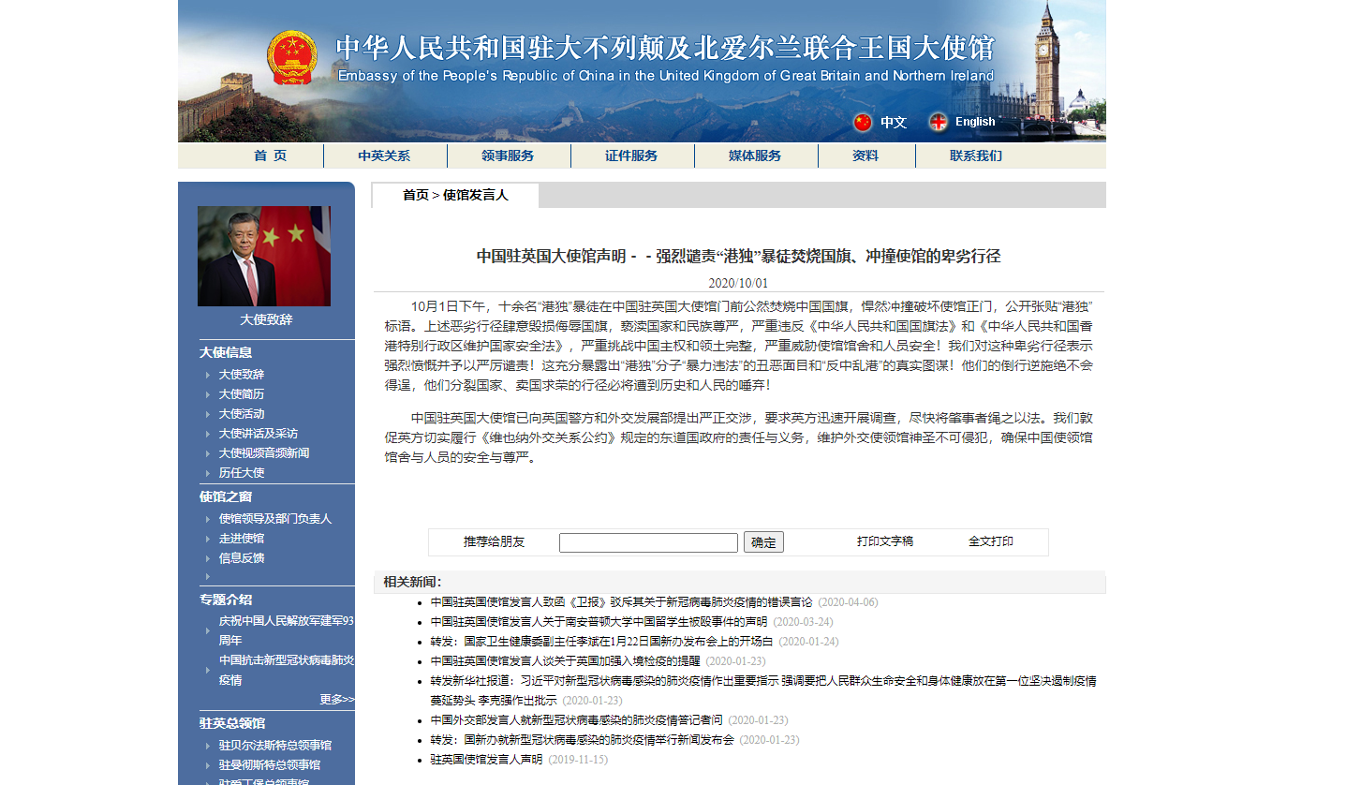
Task: Select 驻贝尔法斯特总领事馆 in the sidebar
Action: point(275,746)
